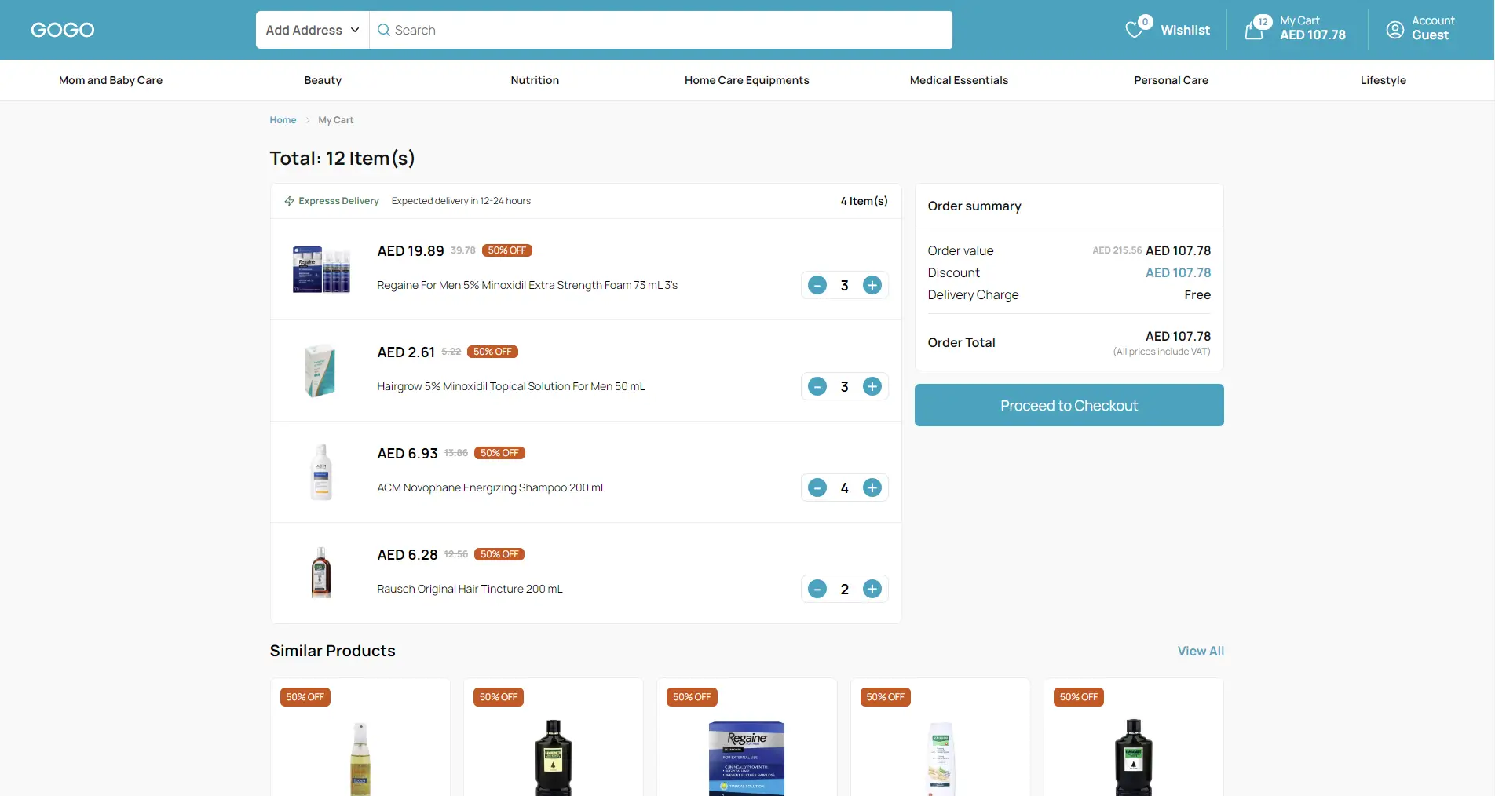Click Expected delivery in 12-24 hours text
The height and width of the screenshot is (796, 1495).
pos(461,201)
